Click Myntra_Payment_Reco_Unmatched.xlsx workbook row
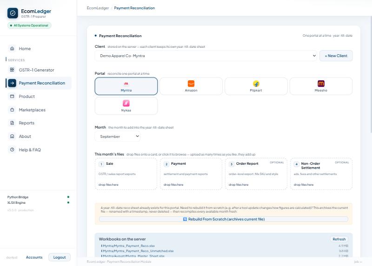 point(225,251)
